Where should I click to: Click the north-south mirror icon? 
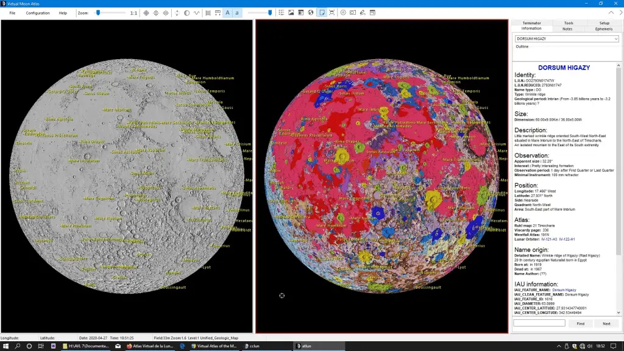(x=156, y=13)
